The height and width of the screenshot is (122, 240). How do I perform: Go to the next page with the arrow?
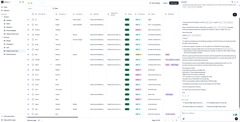coord(173,120)
